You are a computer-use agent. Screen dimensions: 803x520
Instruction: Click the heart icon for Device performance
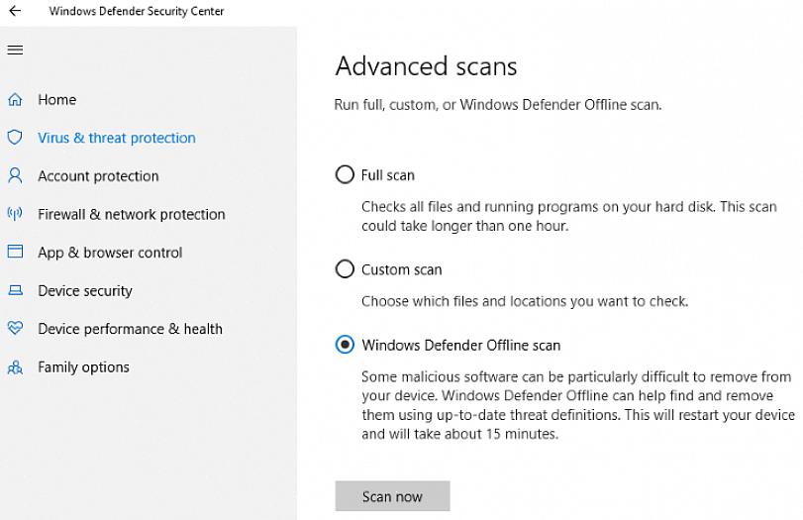15,328
